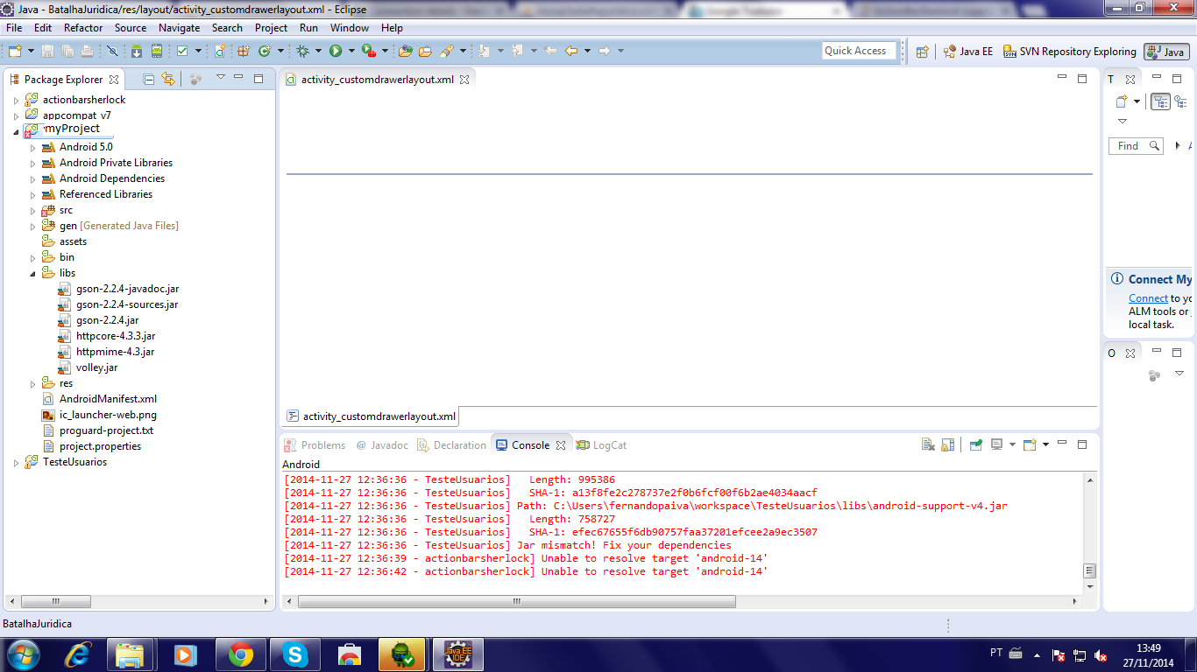Expand the actionbarsherlock project

coord(16,100)
